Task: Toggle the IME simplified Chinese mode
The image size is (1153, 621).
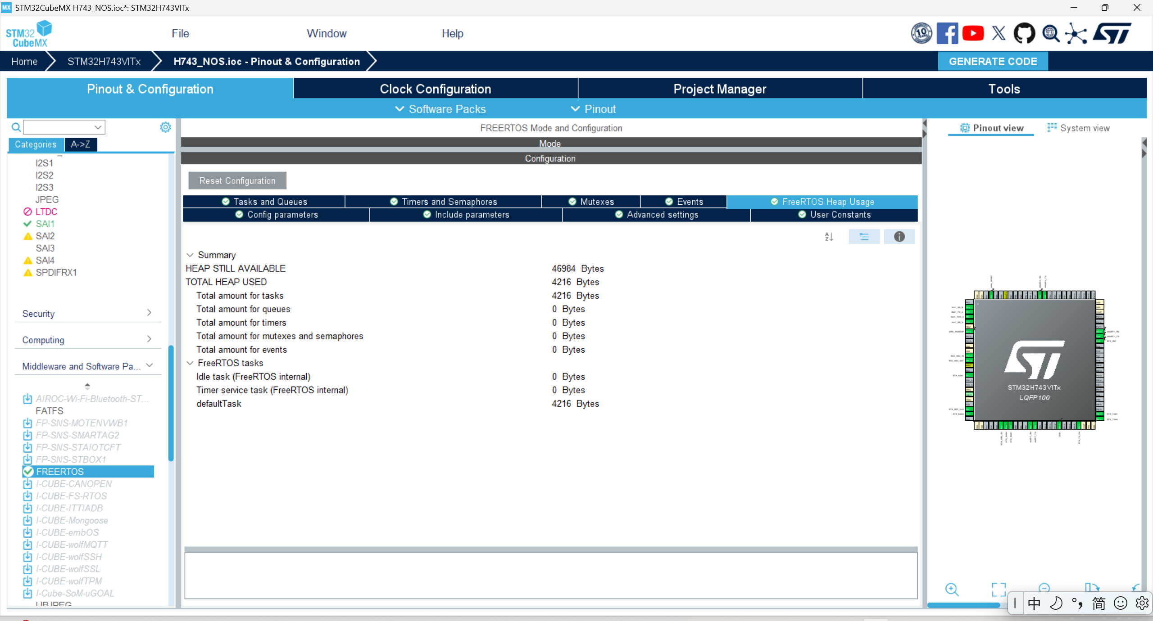Action: coord(1099,603)
